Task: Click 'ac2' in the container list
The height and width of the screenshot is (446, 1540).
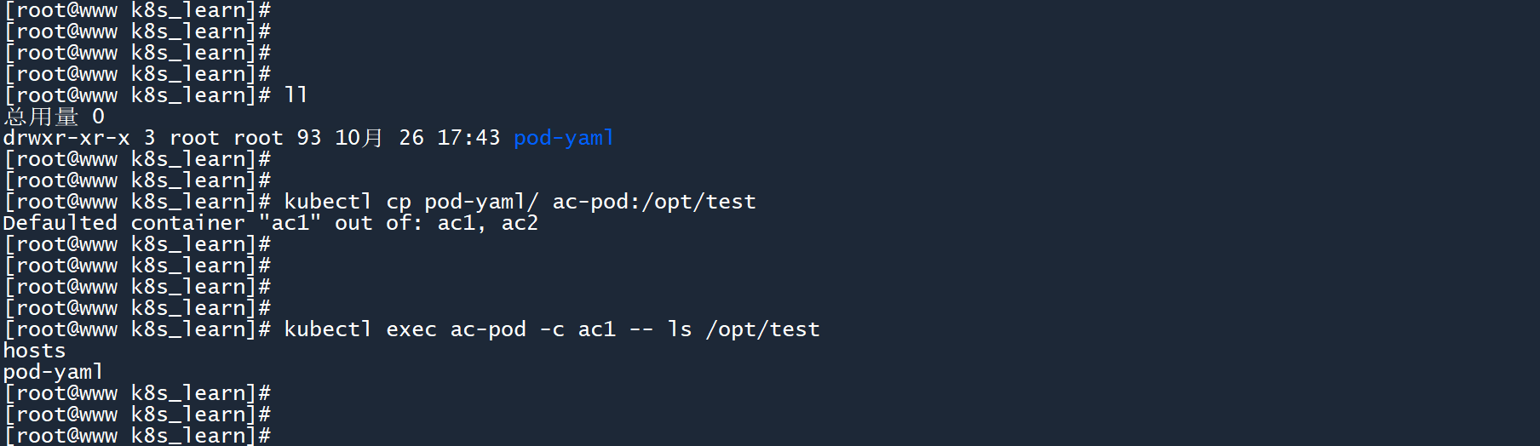Action: (520, 223)
